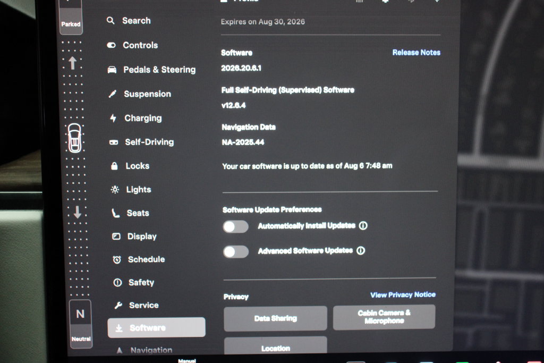This screenshot has height=363, width=544.
Task: Open the Lights settings label
Action: 139,190
